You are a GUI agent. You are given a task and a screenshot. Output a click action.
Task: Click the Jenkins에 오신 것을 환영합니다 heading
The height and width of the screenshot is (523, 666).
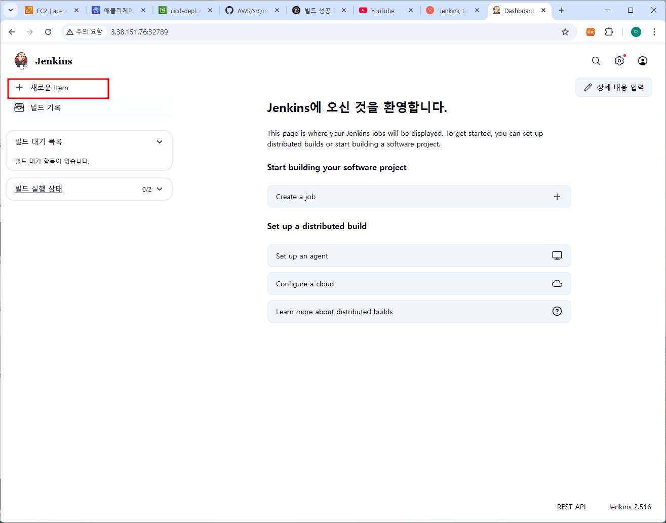pyautogui.click(x=357, y=107)
